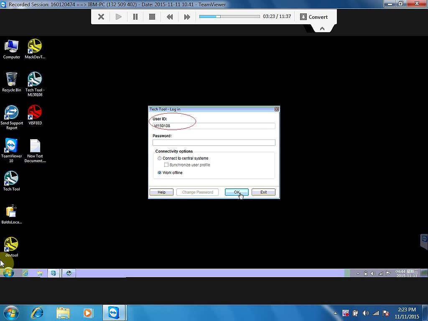Open the file explorer on the recorded session taskbar
The width and height of the screenshot is (428, 321).
pyautogui.click(x=40, y=273)
